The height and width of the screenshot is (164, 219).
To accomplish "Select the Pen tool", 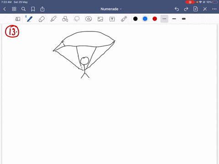I will click(x=29, y=19).
